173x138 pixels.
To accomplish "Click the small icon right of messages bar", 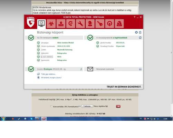I will click(140, 69).
